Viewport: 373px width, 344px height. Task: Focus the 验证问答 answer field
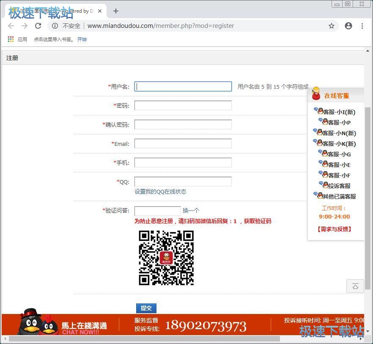click(x=157, y=211)
